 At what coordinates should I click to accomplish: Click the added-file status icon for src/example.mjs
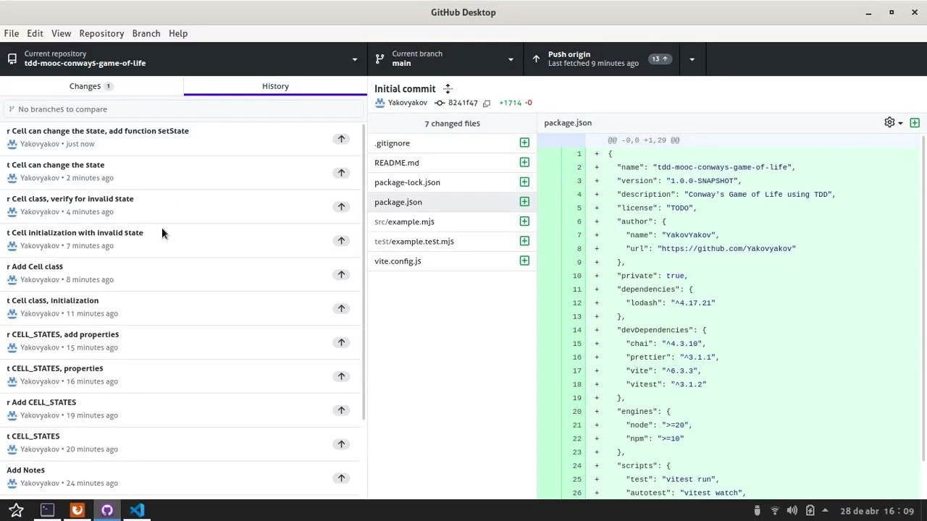pos(524,221)
